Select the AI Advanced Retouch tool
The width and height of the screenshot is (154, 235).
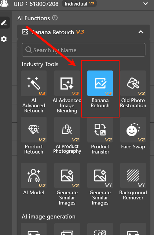[x=34, y=83]
